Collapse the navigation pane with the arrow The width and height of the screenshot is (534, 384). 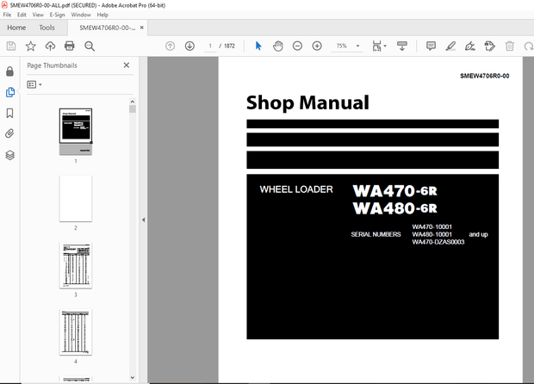[143, 220]
